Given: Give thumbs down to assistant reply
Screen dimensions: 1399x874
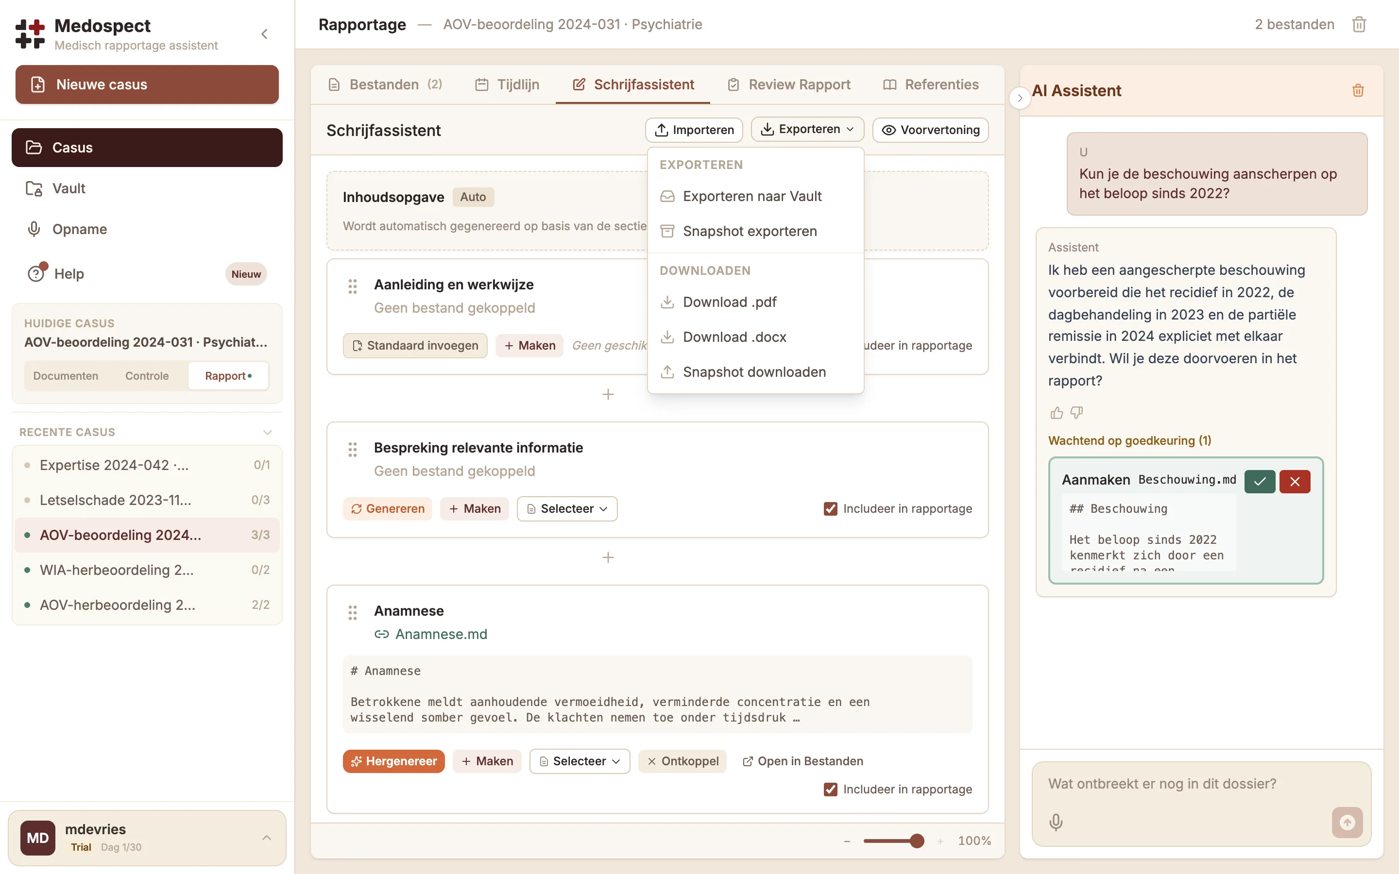Looking at the screenshot, I should tap(1076, 413).
